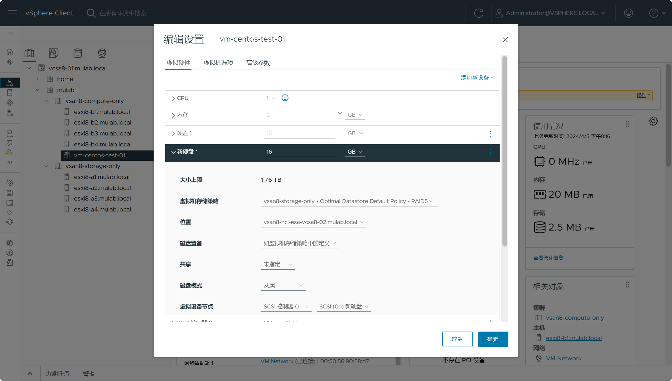Select esxi8-a2.mulab.local in the tree
Screen dimensions: 672x381
[x=102, y=188]
